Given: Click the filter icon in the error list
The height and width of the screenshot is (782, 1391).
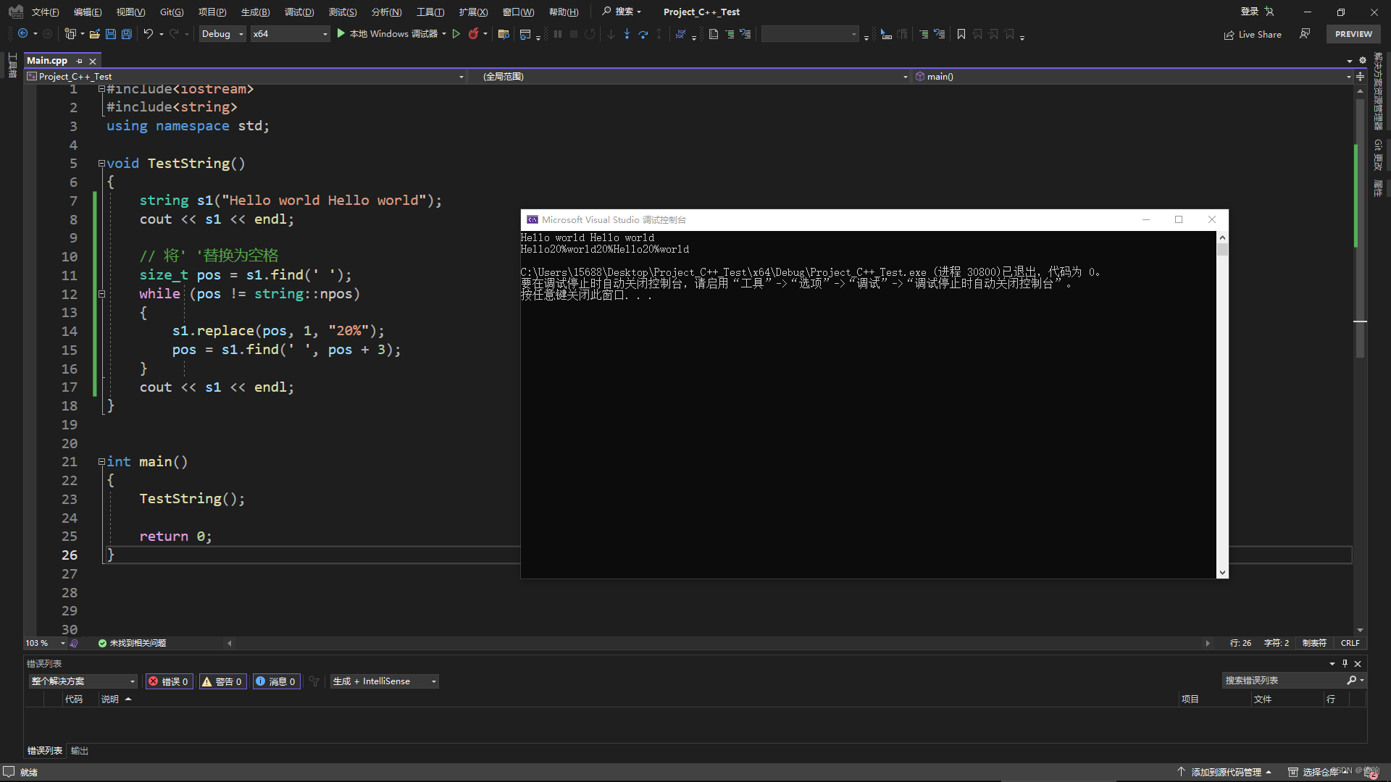Looking at the screenshot, I should click(x=314, y=681).
